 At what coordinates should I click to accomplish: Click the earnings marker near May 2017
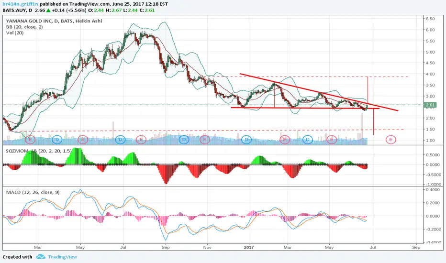332,140
